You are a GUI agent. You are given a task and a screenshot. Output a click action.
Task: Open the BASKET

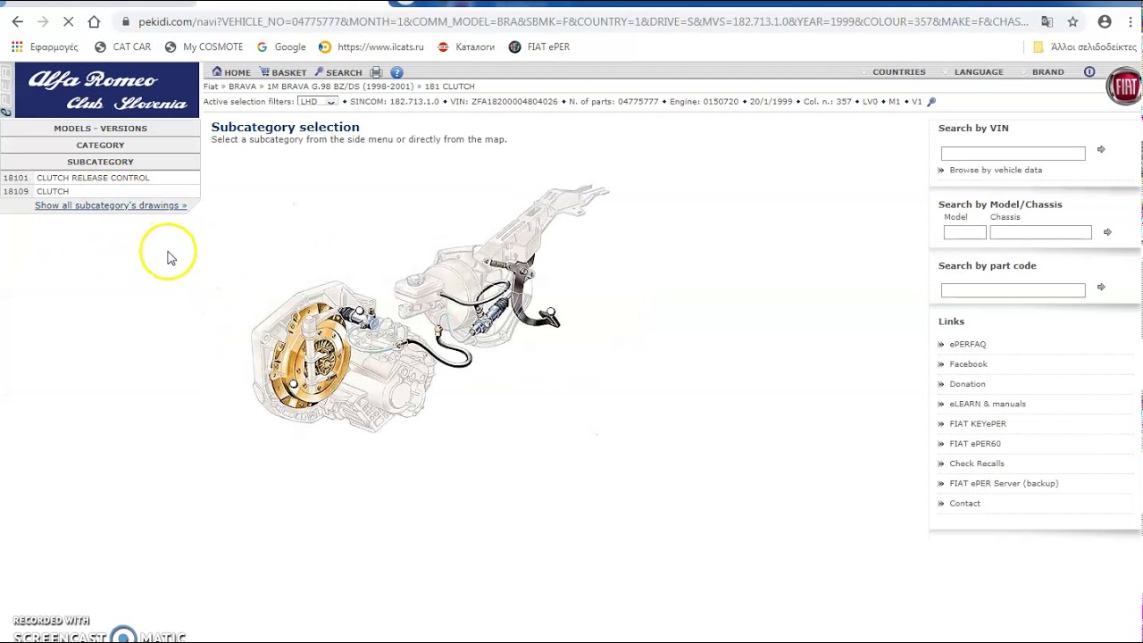click(x=283, y=72)
